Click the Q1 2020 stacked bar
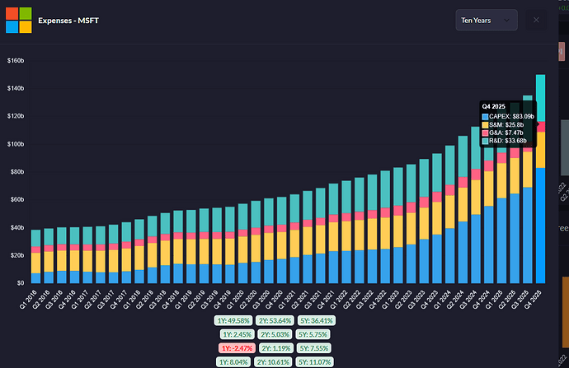The width and height of the screenshot is (569, 368). 242,244
